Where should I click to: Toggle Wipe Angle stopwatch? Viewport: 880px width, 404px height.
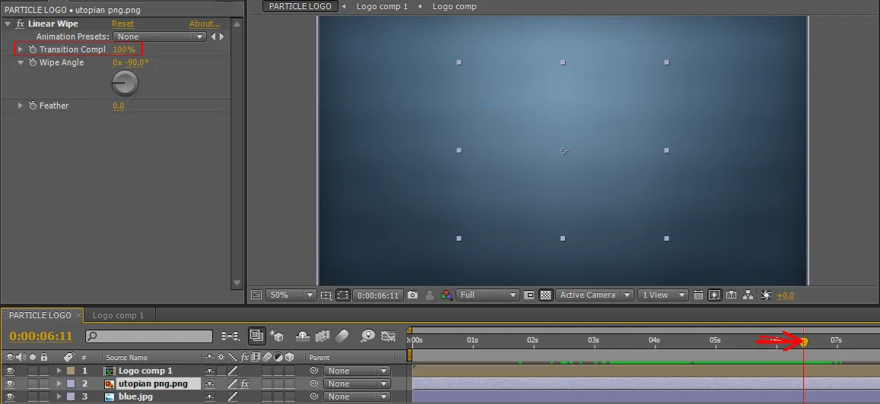[33, 62]
